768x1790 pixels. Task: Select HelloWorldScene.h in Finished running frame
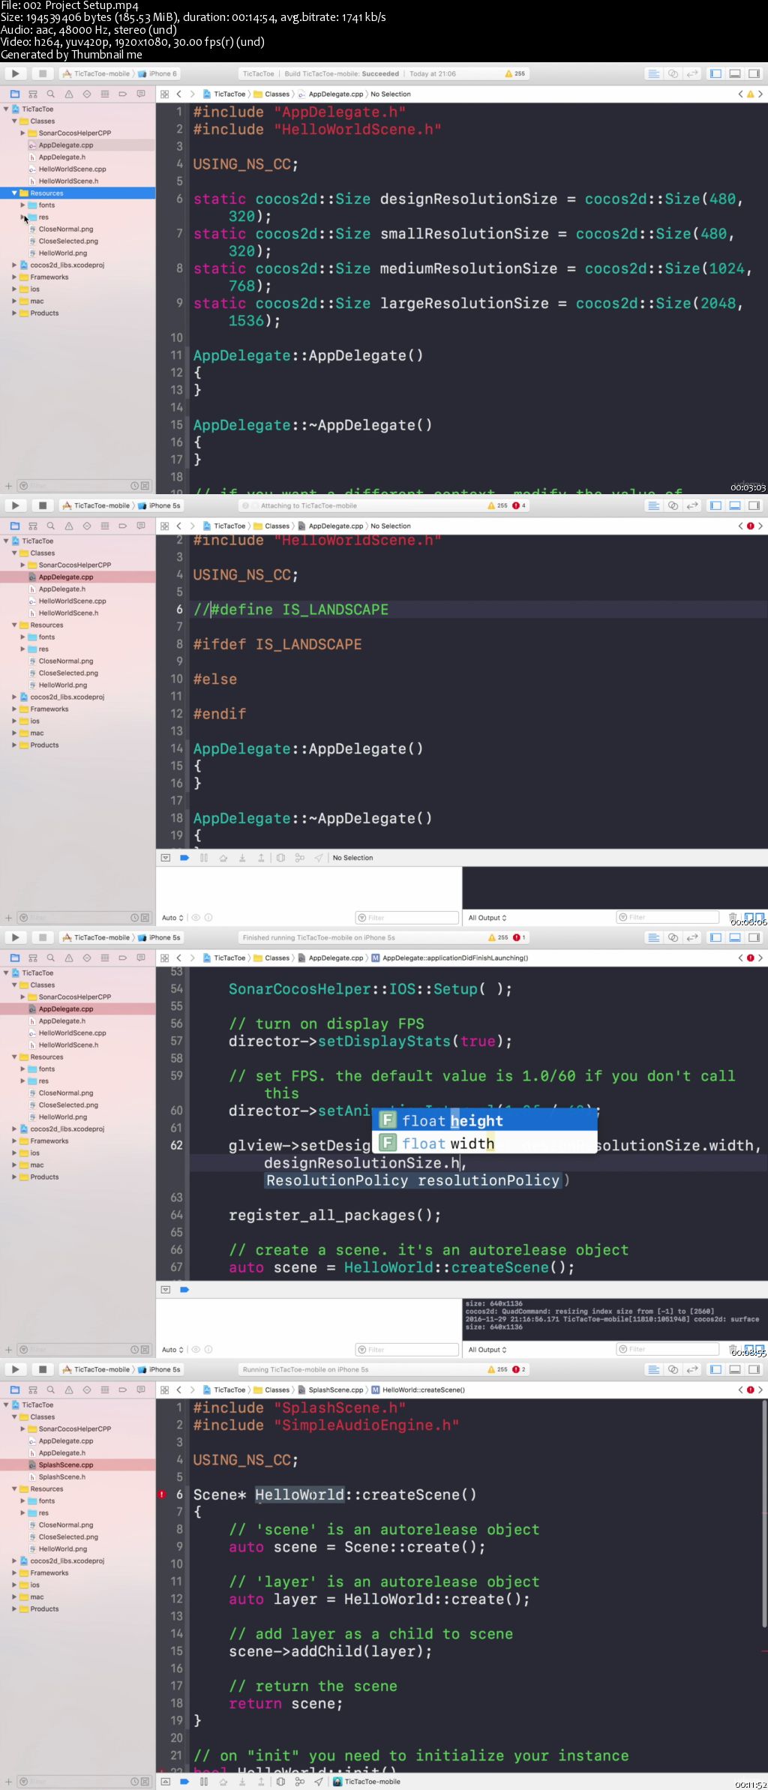coord(68,1045)
